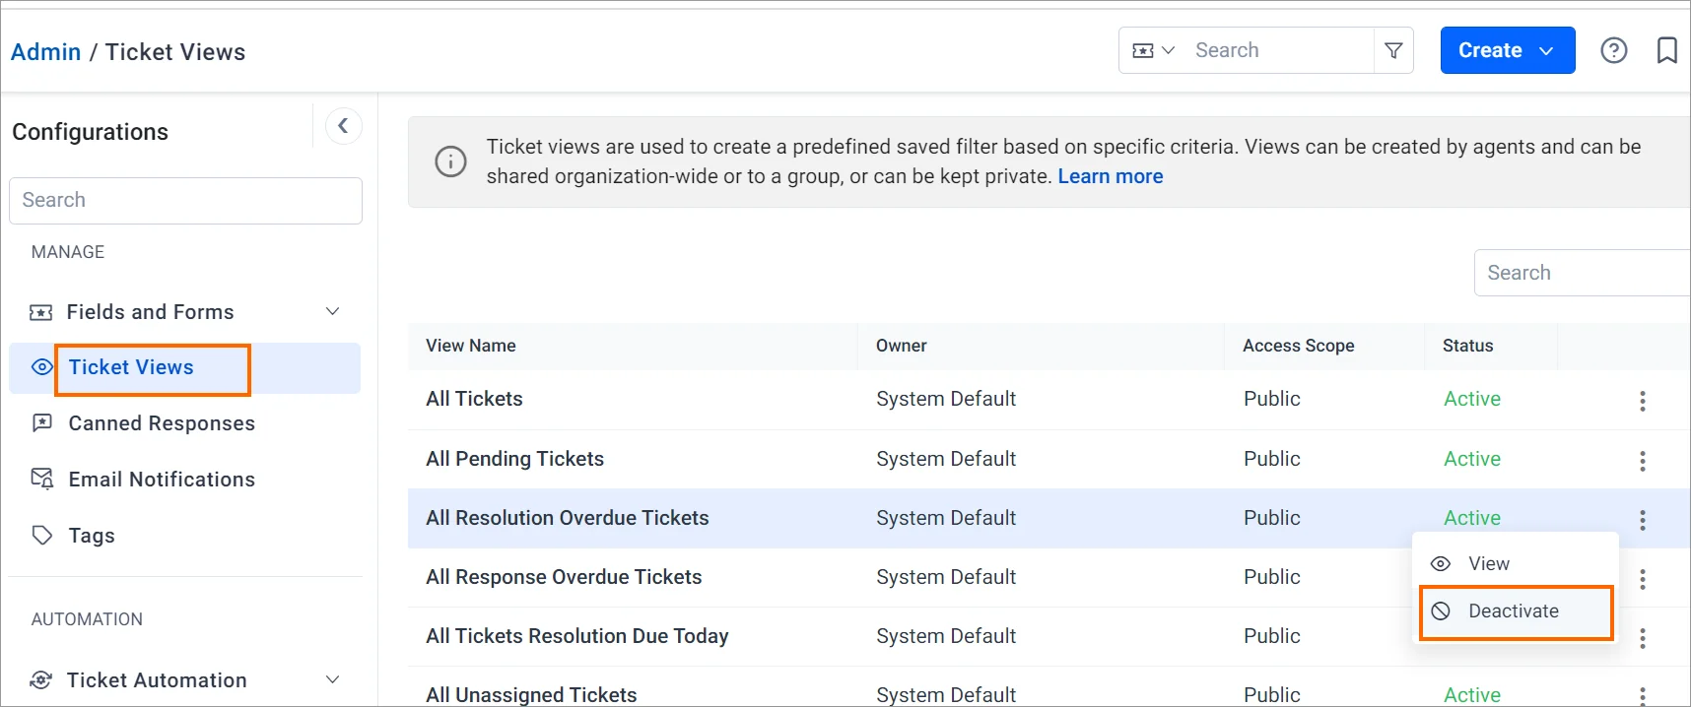1691x707 pixels.
Task: Click the info icon in banner
Action: 450,161
